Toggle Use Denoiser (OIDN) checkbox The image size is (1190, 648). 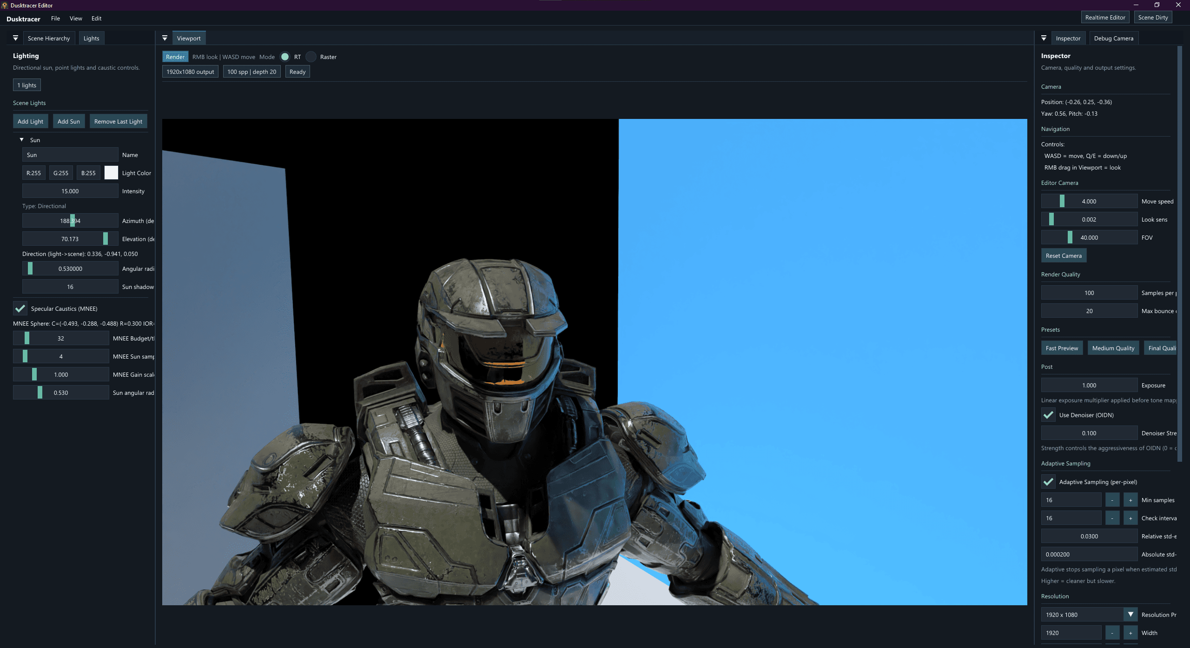(1048, 415)
